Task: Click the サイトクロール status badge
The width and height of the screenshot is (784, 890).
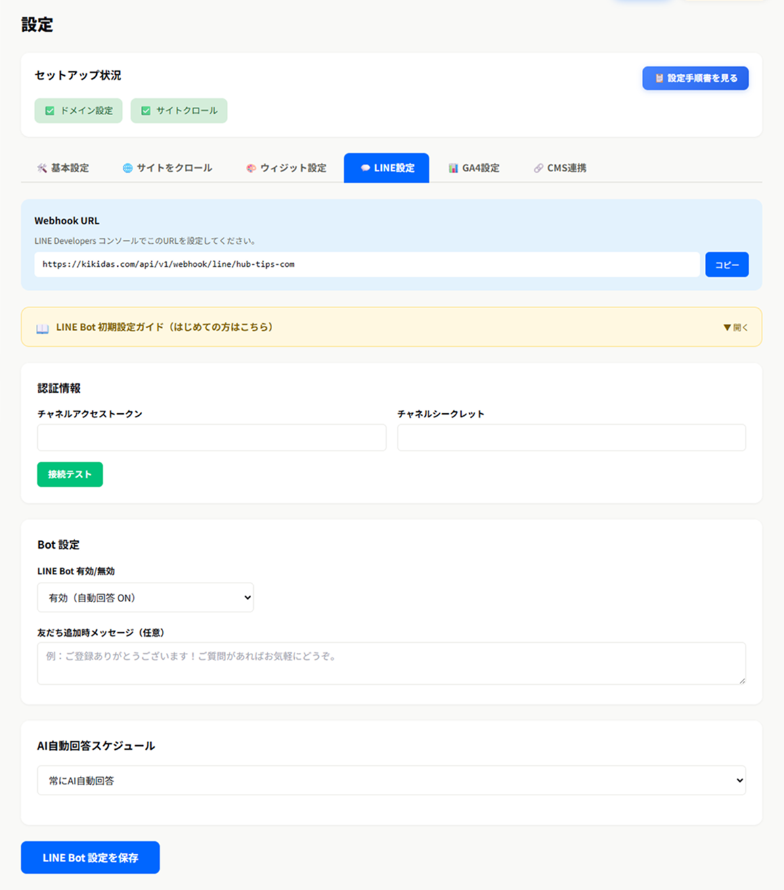Action: [179, 110]
